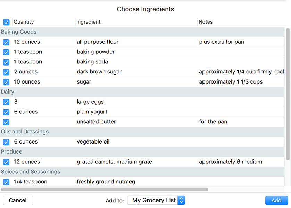Deselect grated carrots, medium grate
This screenshot has width=291, height=208.
pos(6,162)
